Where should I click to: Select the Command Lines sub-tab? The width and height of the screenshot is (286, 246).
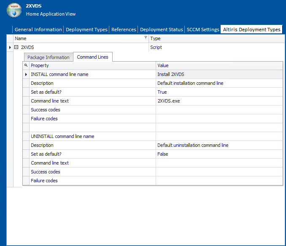(92, 57)
